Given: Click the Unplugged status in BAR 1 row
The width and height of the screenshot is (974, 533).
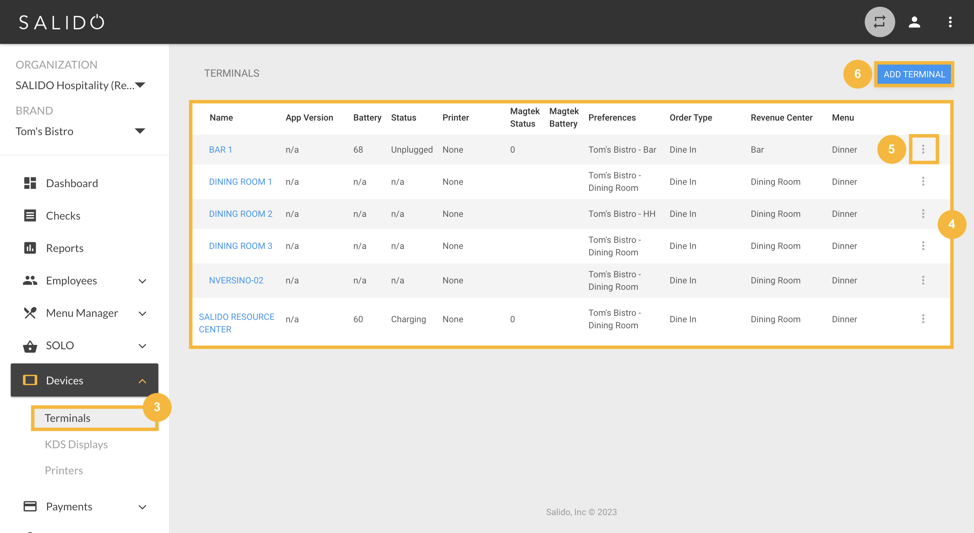Looking at the screenshot, I should (x=412, y=150).
